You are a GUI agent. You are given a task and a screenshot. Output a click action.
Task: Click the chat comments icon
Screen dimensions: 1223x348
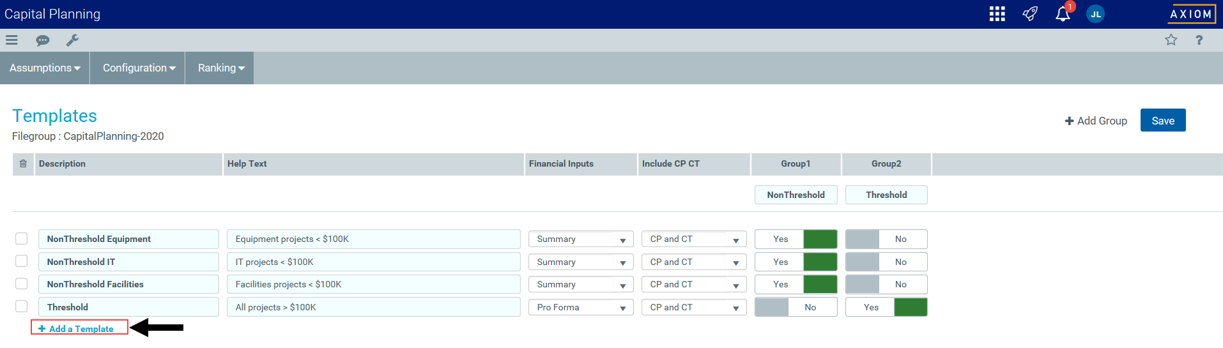(43, 40)
